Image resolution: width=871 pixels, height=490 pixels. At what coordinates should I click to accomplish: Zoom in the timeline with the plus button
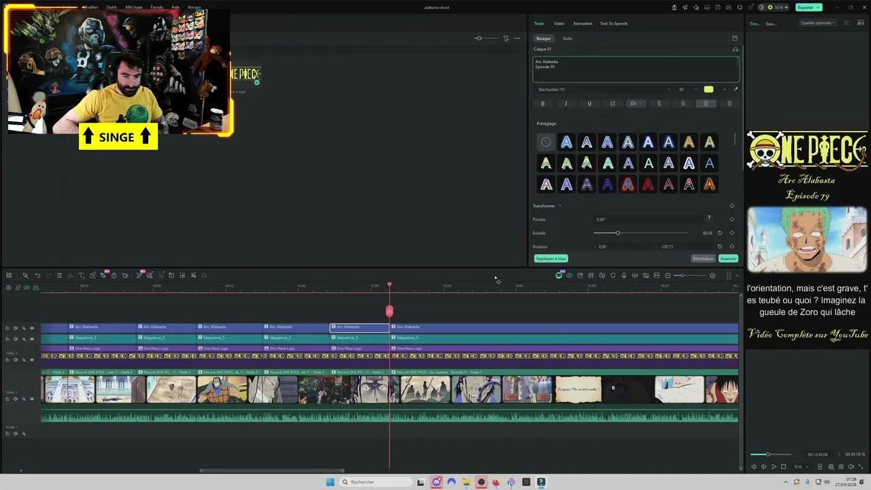[712, 276]
